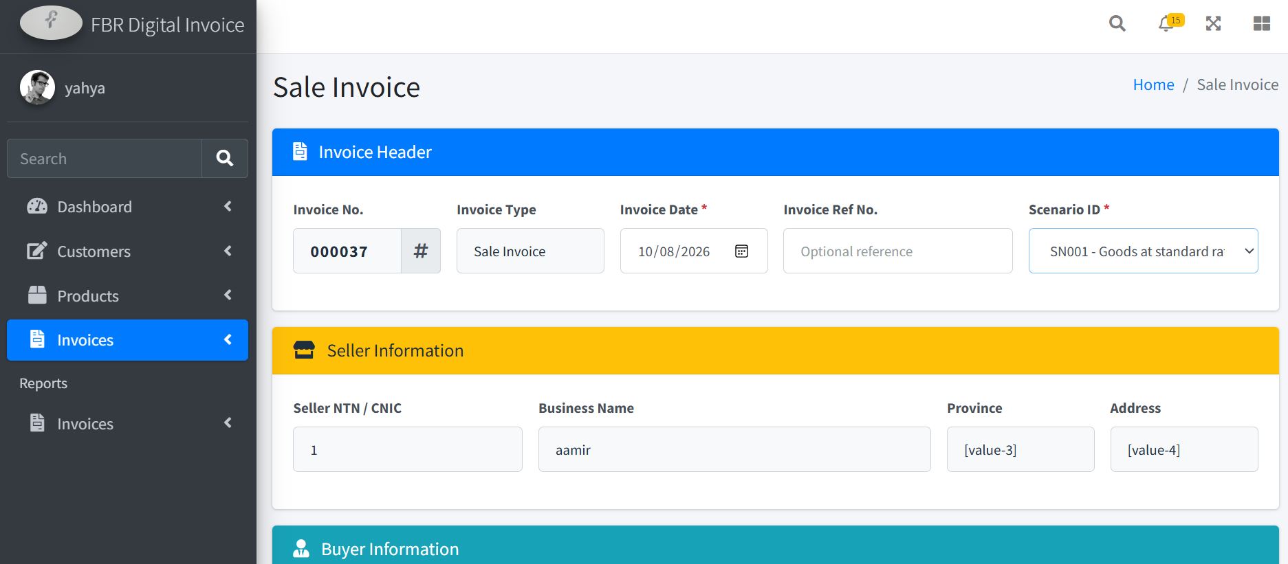The width and height of the screenshot is (1288, 564).
Task: Open the Dashboard sidebar menu
Action: [x=127, y=207]
